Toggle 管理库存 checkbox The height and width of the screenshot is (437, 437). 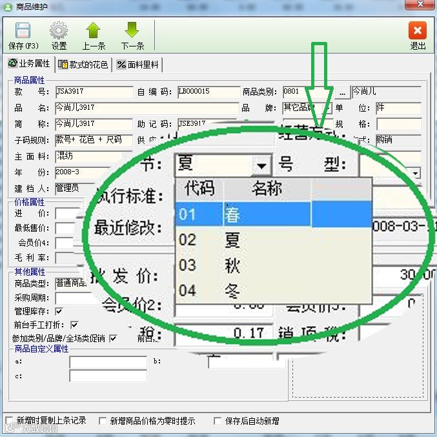pyautogui.click(x=59, y=311)
